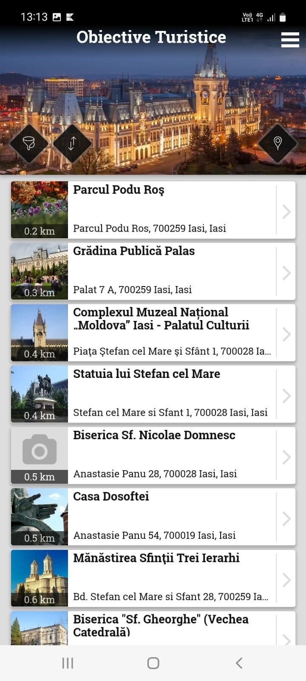Expand Parcul Podu Roș details chevron
This screenshot has width=306, height=681.
point(286,211)
